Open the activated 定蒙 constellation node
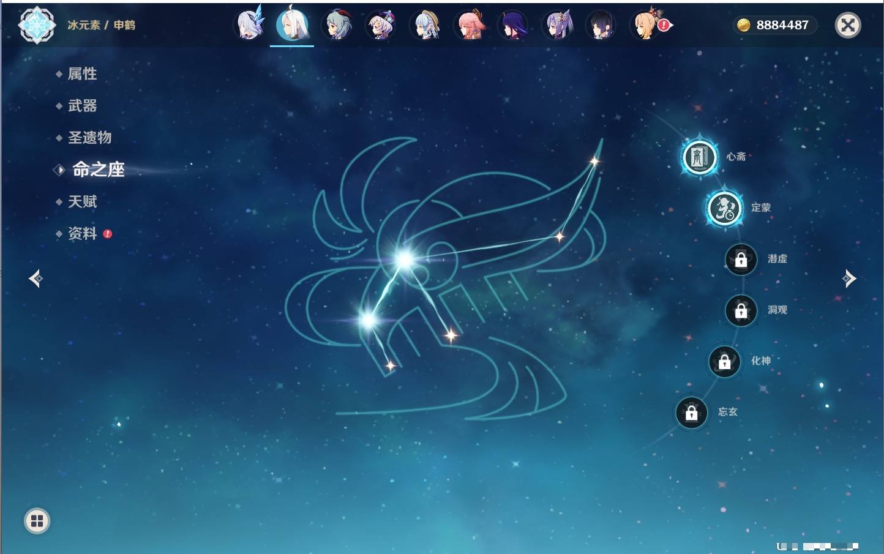Screen dimensions: 884x554 [x=724, y=208]
